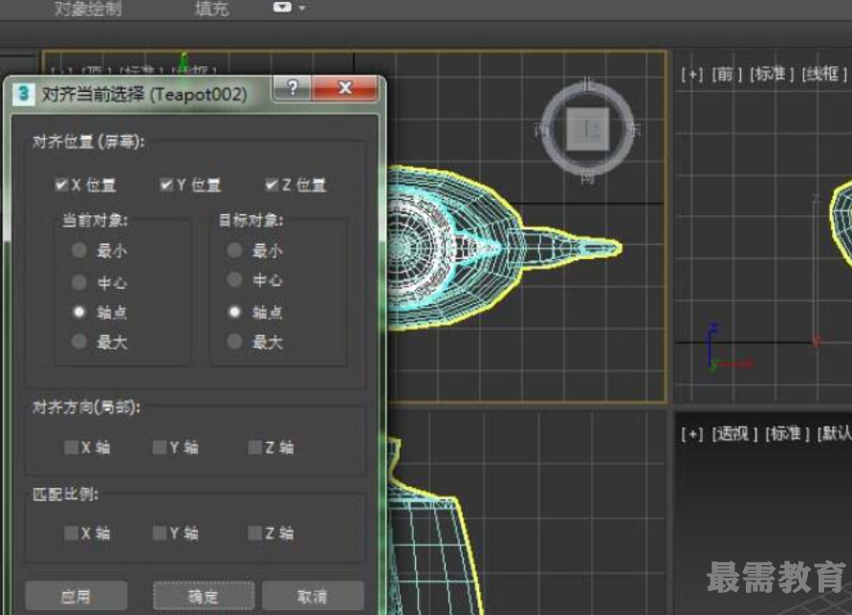Viewport: 852px width, 615px height.
Task: Open [标准] menu in perspective viewport
Action: [x=787, y=433]
